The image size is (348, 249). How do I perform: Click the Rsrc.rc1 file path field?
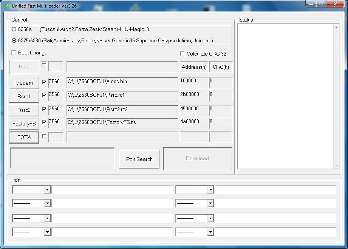tap(122, 96)
